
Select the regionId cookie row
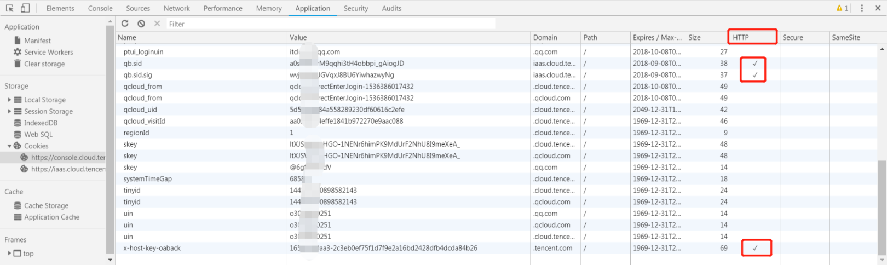(x=497, y=132)
